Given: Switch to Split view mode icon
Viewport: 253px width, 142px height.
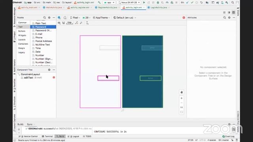Looking at the screenshot, I should (x=229, y=12).
